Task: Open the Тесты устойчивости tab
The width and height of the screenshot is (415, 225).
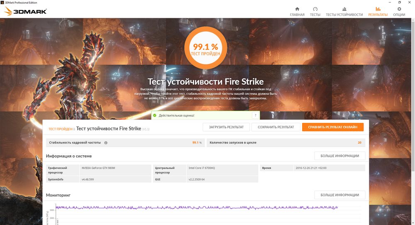Action: 344,12
